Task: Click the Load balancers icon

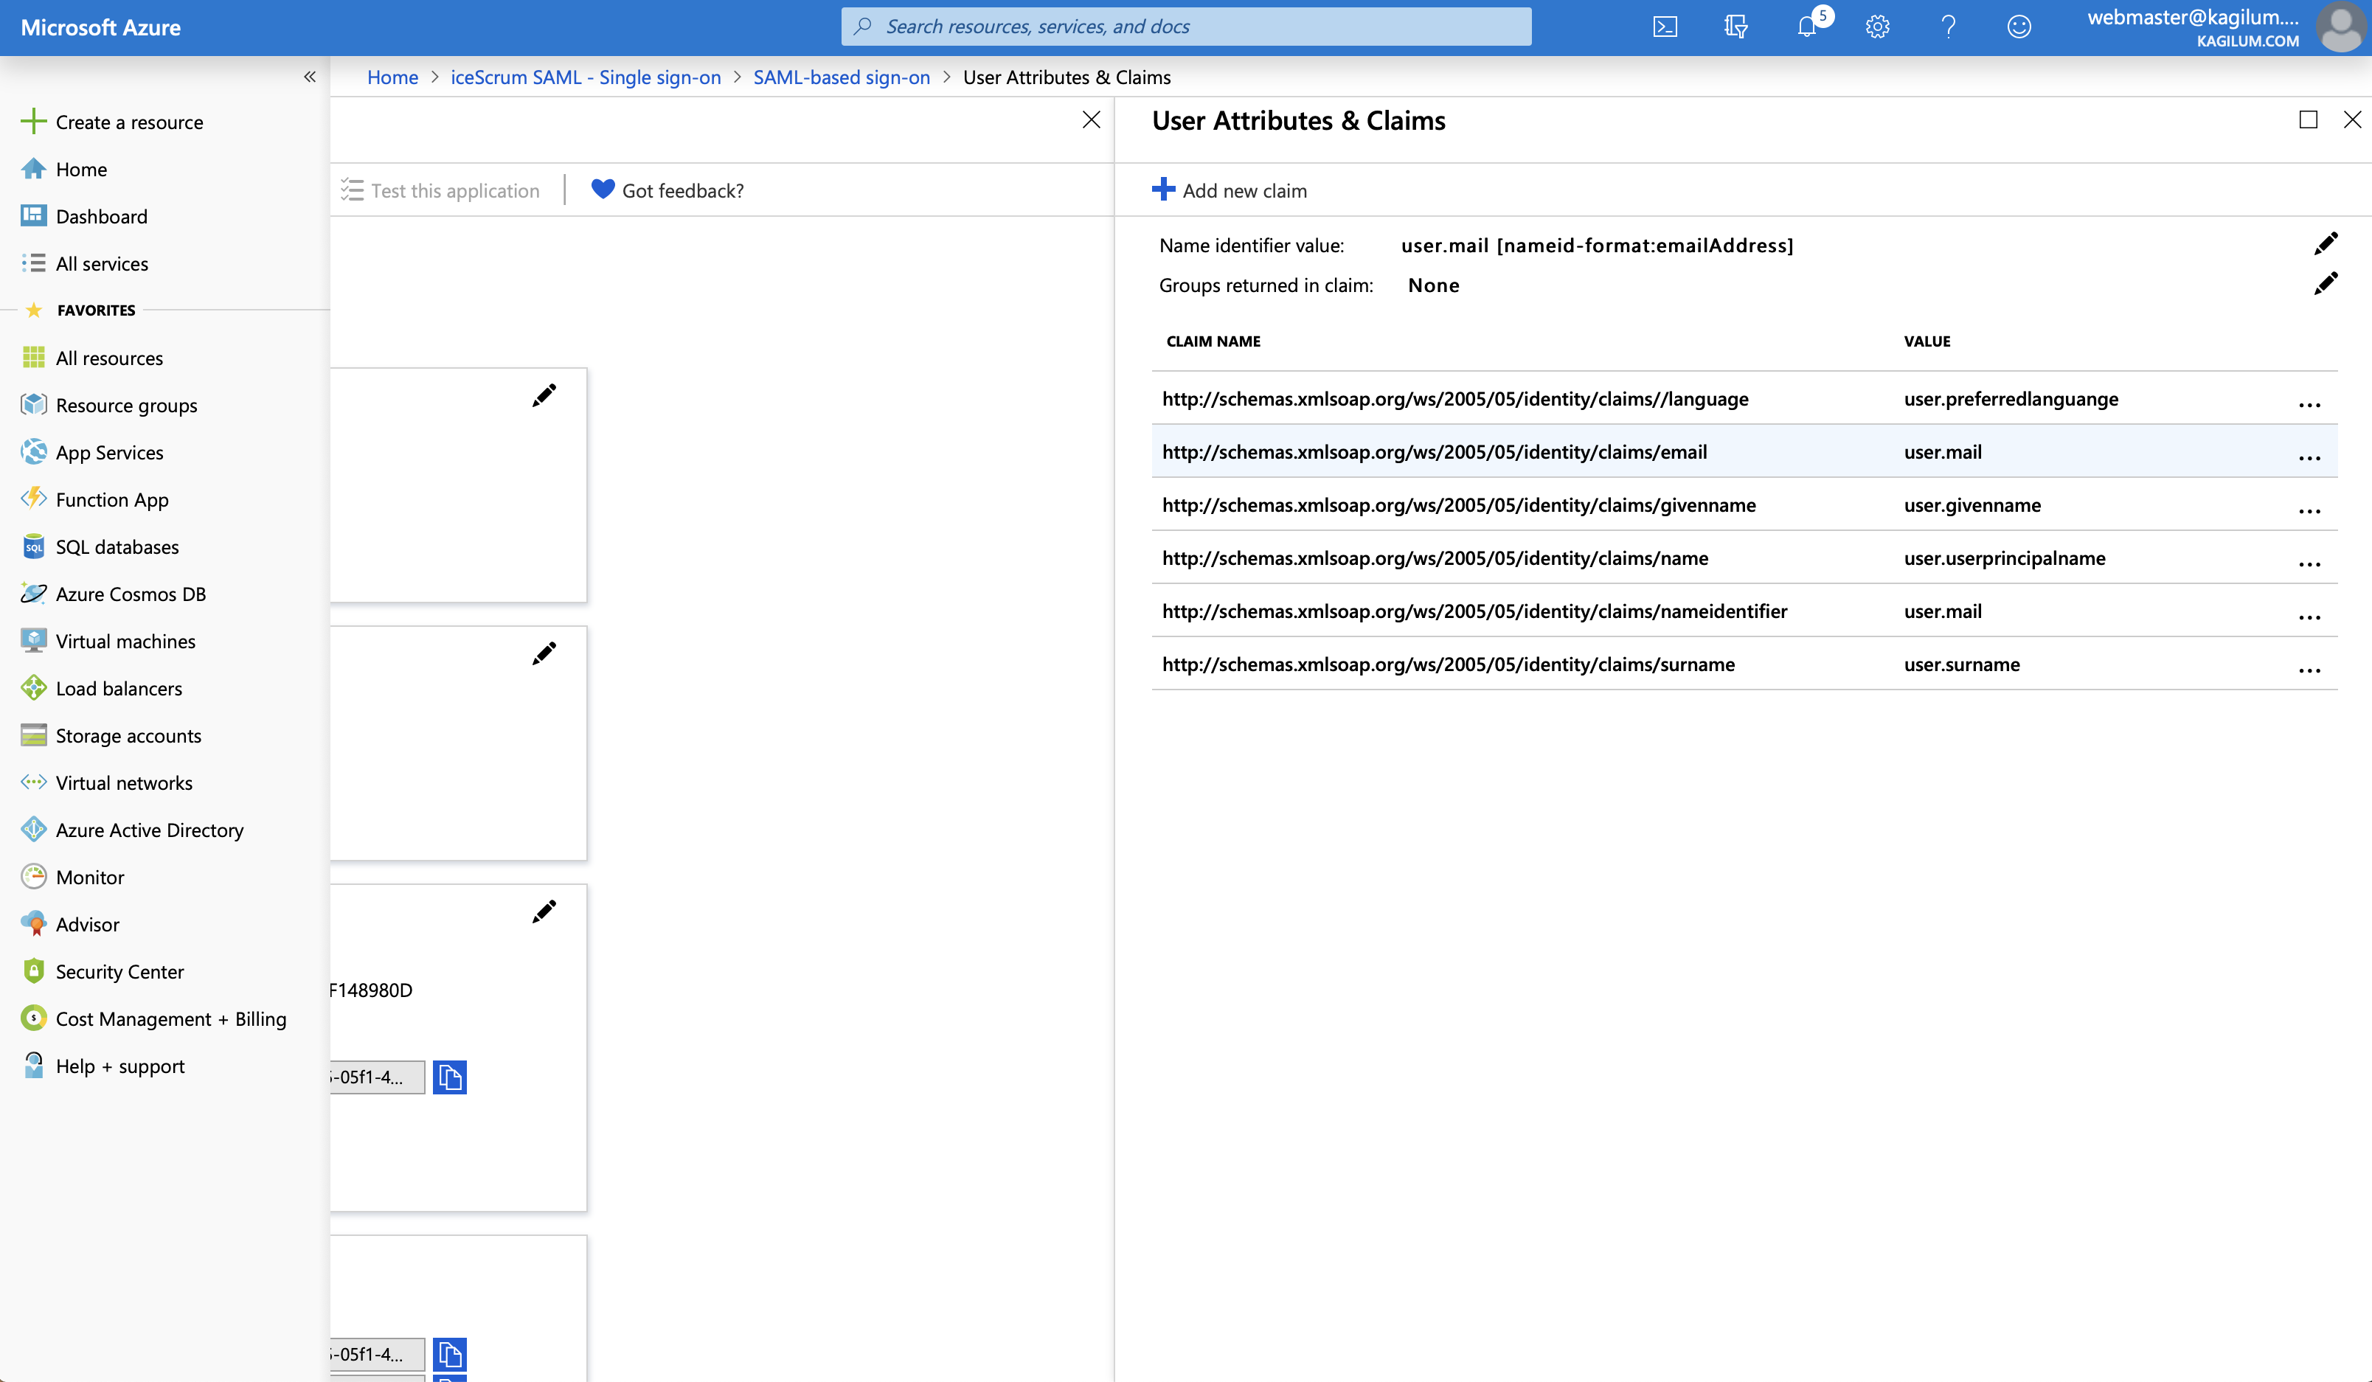Action: click(x=34, y=688)
